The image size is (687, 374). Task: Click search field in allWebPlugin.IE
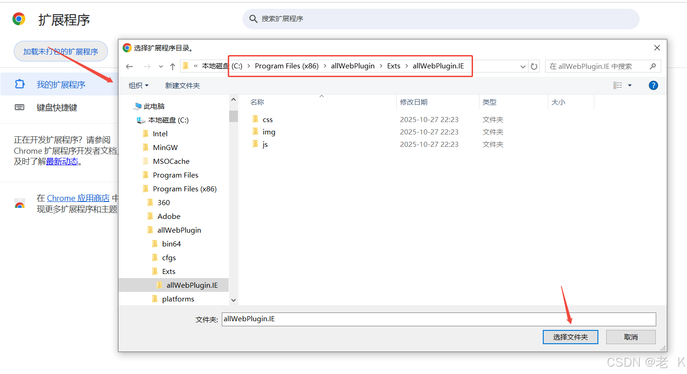[x=603, y=67]
